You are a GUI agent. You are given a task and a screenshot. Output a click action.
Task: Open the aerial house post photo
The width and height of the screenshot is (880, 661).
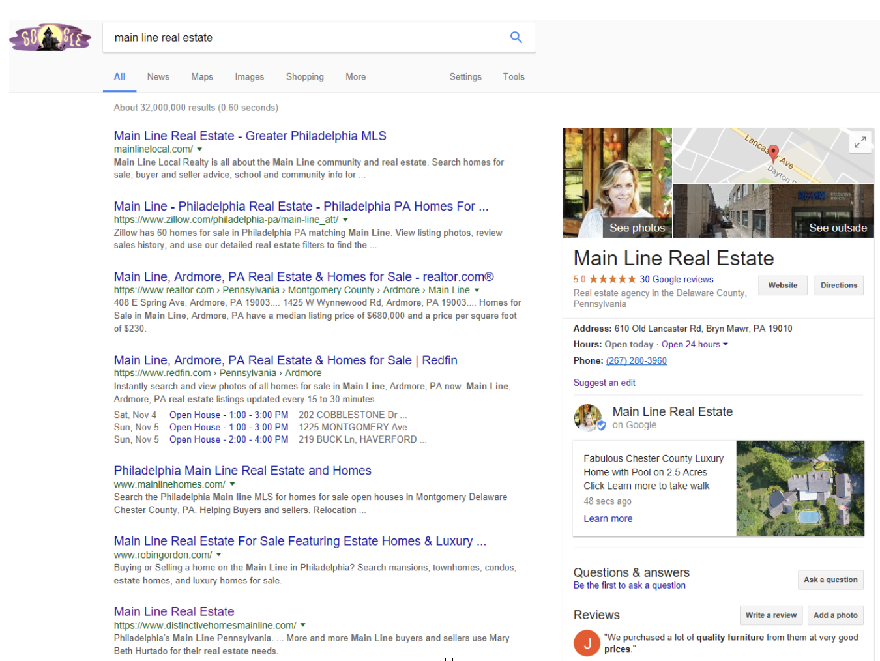[x=800, y=488]
